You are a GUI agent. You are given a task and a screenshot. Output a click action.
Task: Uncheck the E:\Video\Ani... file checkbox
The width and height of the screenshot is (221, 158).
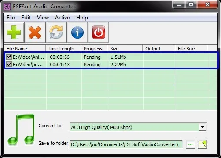pos(9,57)
